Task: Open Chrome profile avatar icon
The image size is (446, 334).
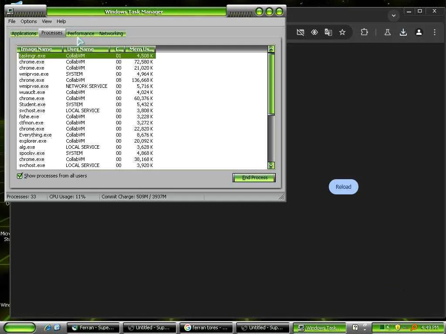Action: coord(419,32)
